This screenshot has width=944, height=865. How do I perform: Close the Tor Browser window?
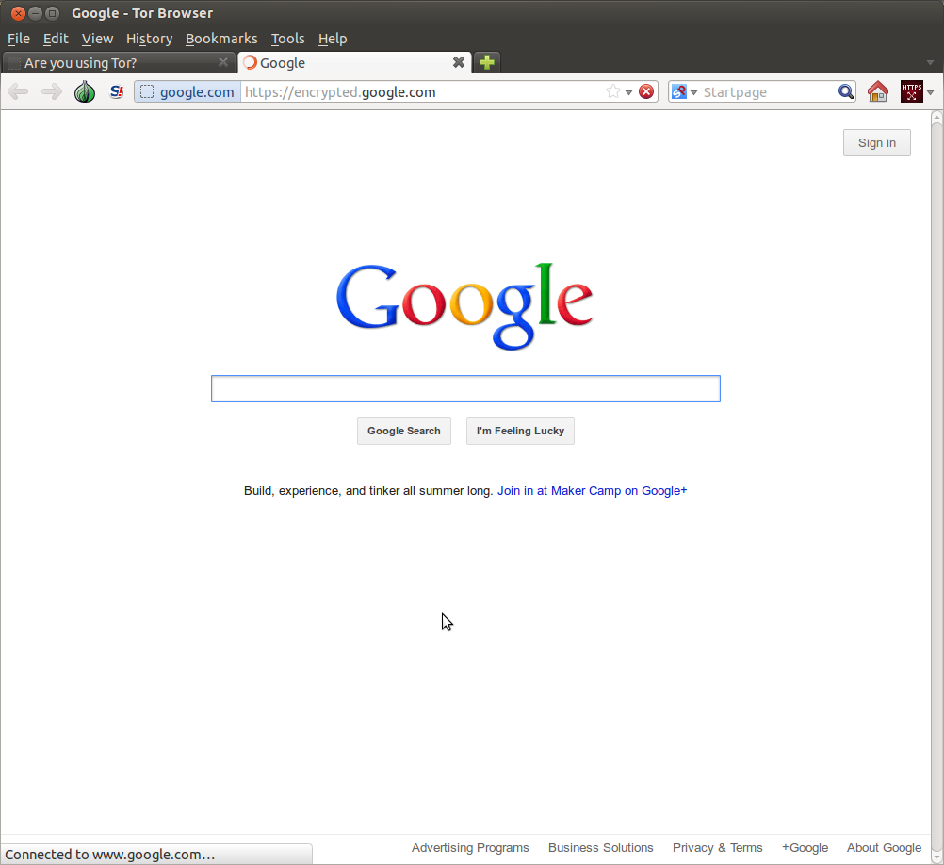click(x=18, y=12)
